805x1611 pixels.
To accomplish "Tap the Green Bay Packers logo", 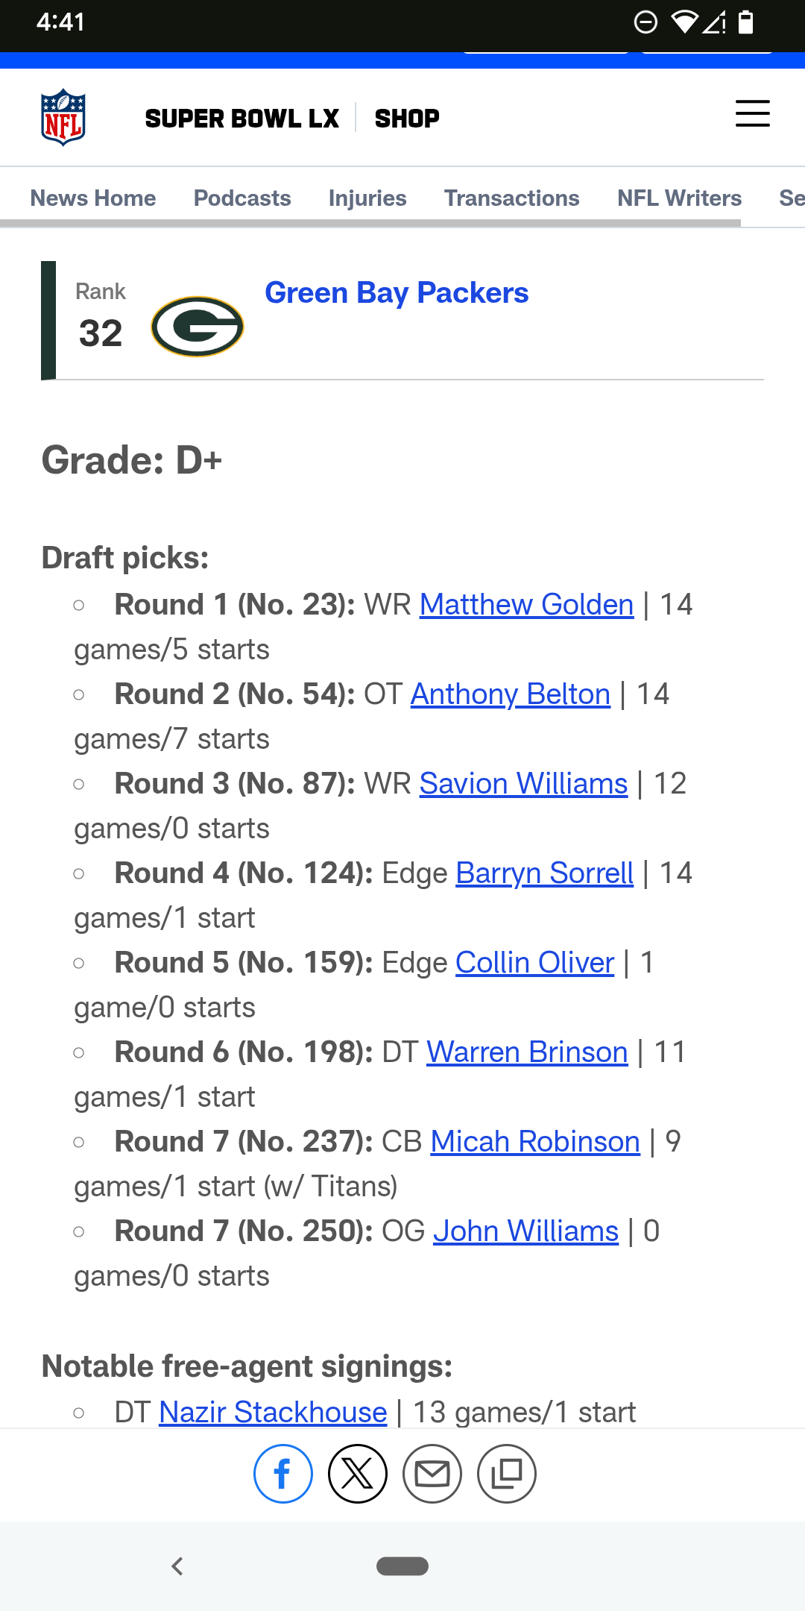I will coord(198,327).
